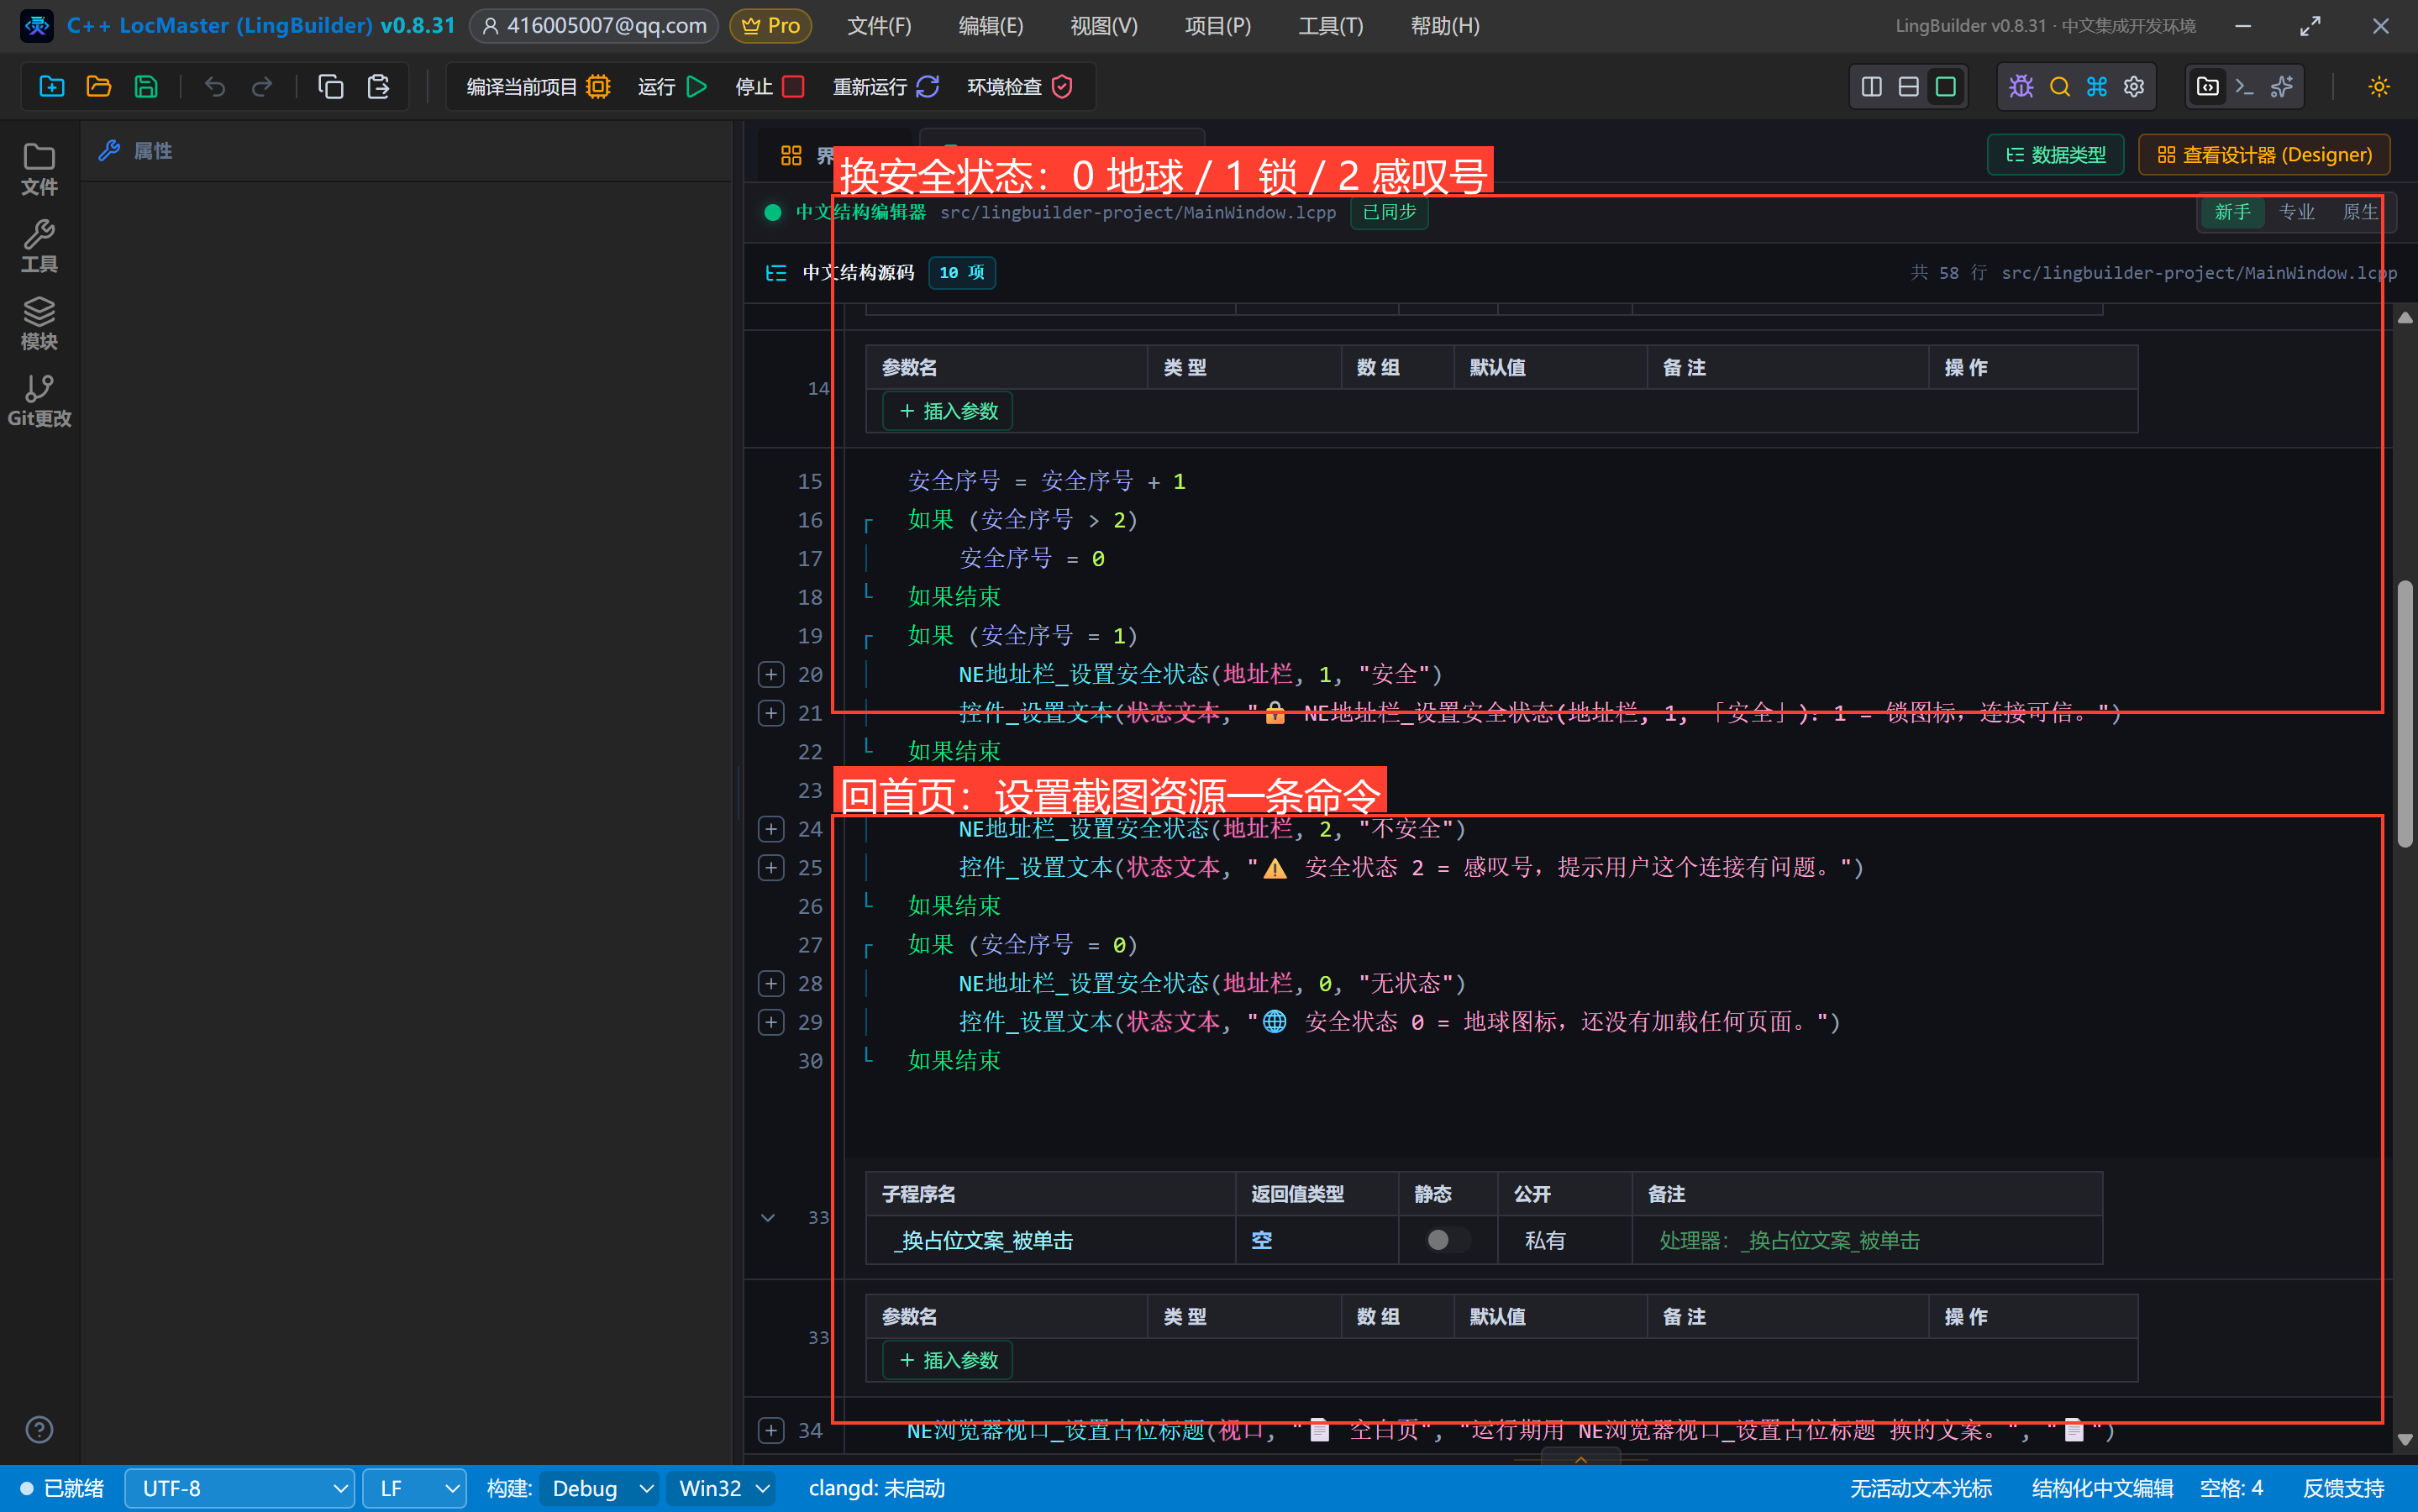
Task: Click the undo arrow icon
Action: pos(214,87)
